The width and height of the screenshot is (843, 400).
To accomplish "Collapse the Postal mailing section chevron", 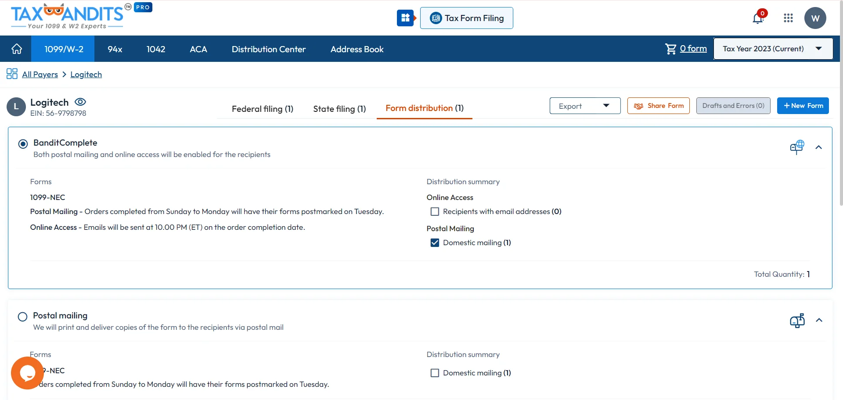I will coord(819,320).
